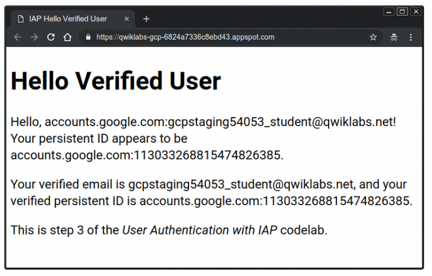Click the forward navigation arrow
This screenshot has width=432, height=276.
[x=34, y=37]
